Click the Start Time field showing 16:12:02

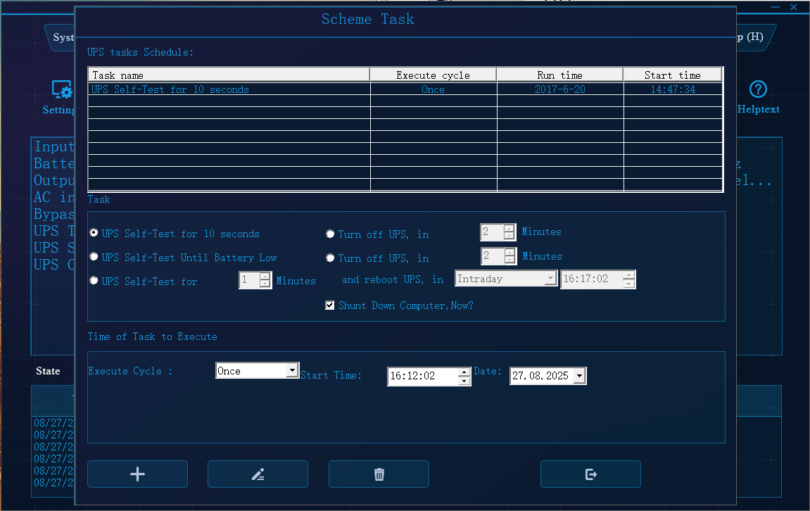click(x=421, y=377)
